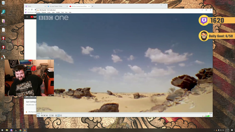Open notification center icon
The image size is (235, 132).
(x=232, y=130)
